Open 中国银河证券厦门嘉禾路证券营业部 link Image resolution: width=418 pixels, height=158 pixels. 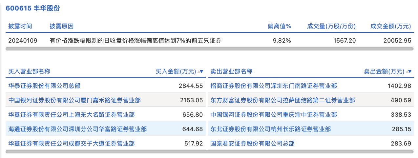[x=74, y=100]
